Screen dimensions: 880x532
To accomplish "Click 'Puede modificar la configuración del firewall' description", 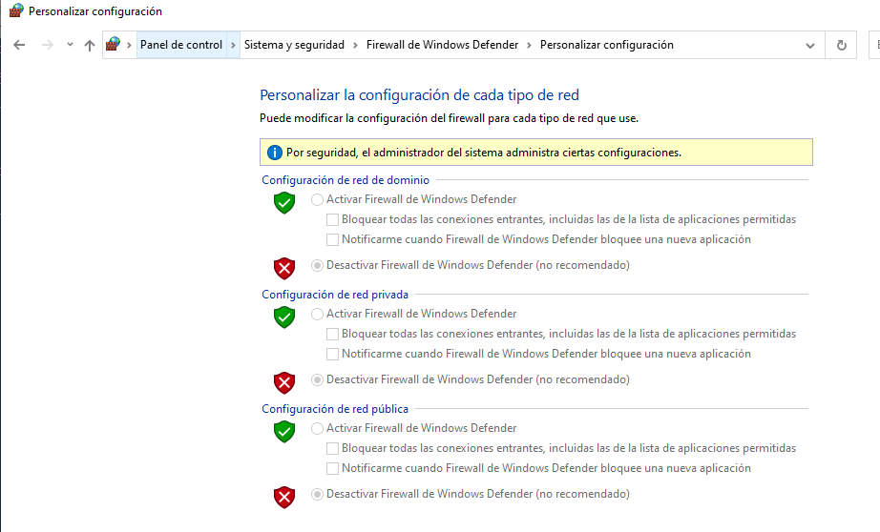I will 449,118.
